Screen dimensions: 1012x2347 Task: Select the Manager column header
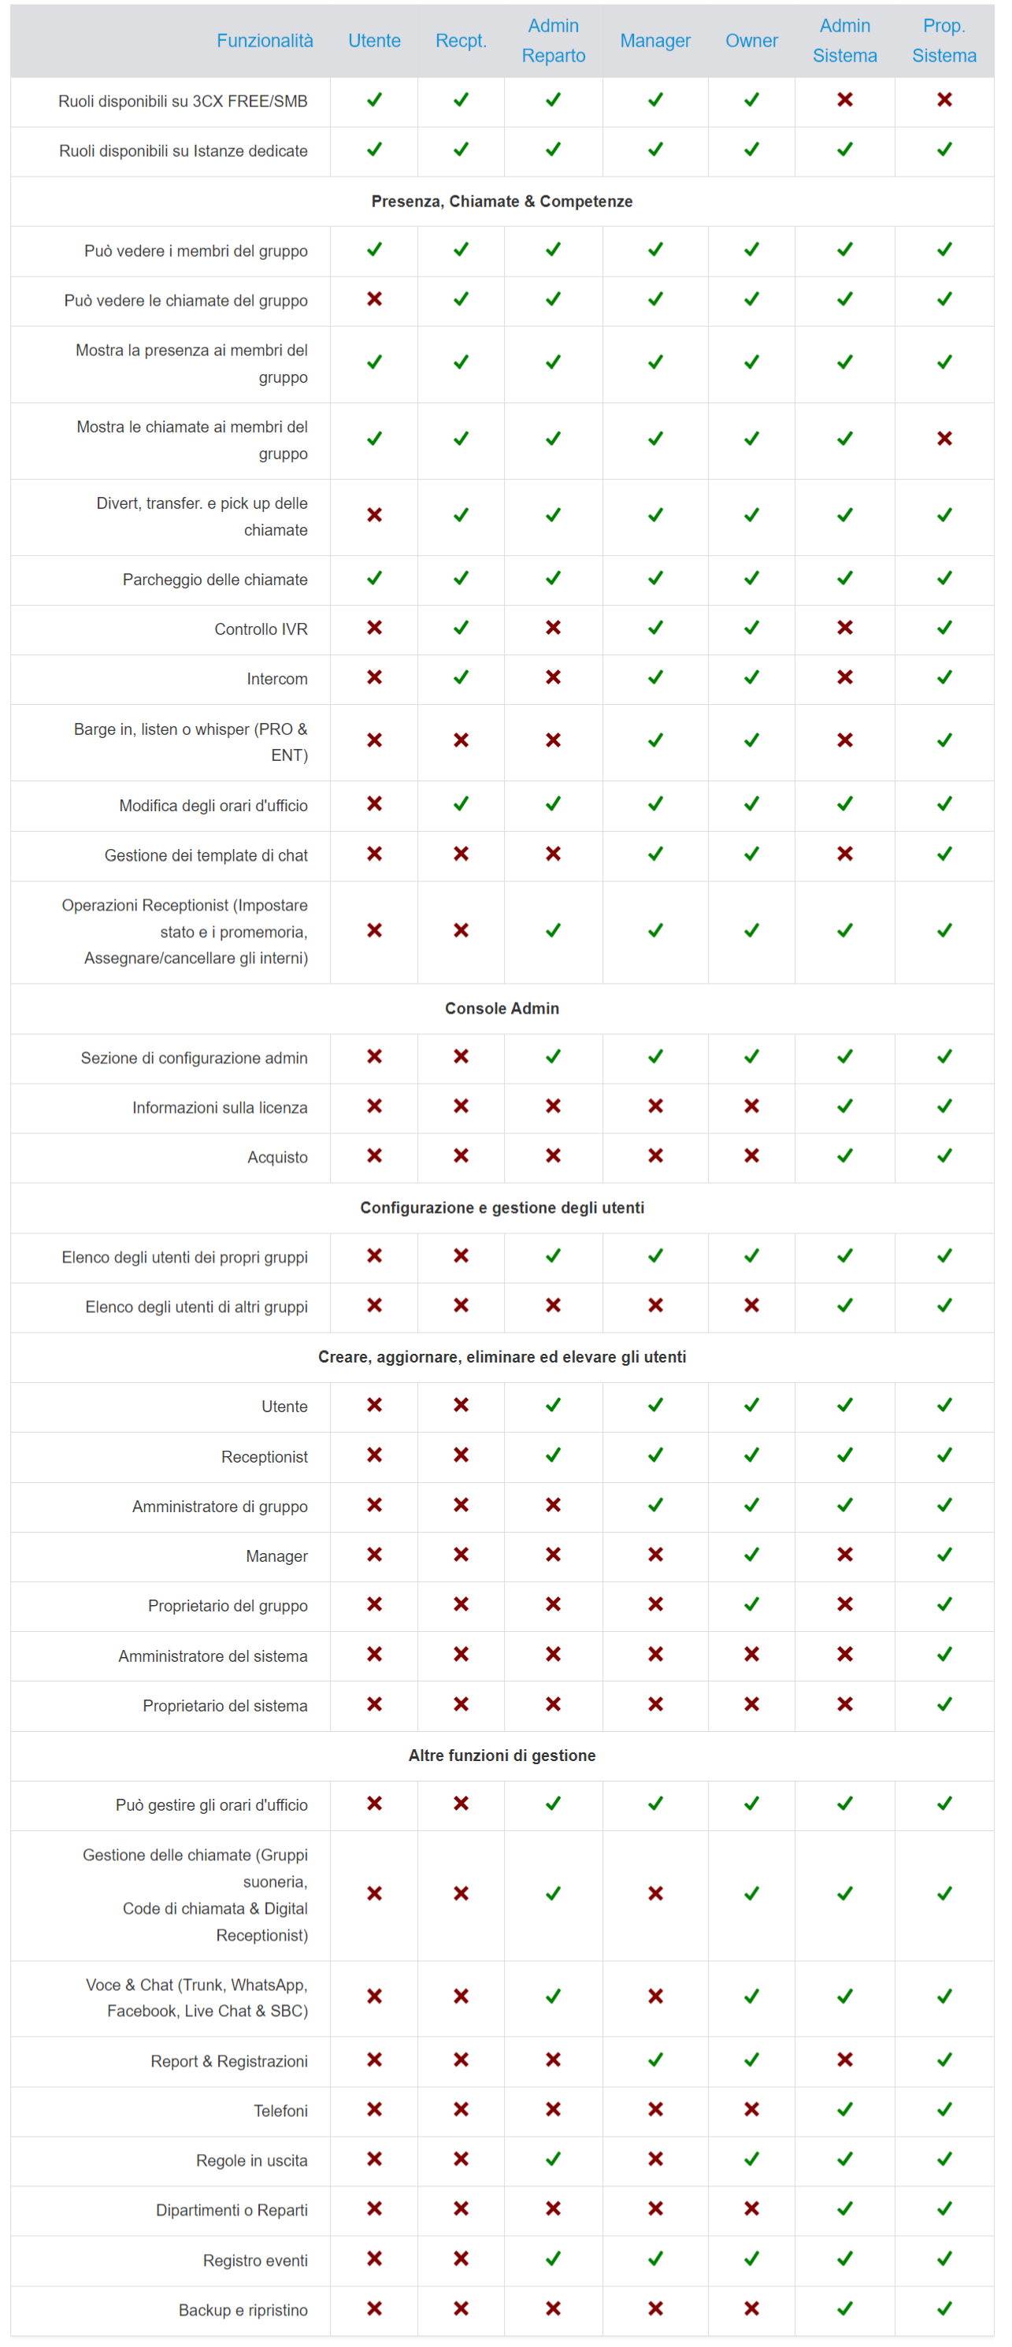click(x=655, y=41)
